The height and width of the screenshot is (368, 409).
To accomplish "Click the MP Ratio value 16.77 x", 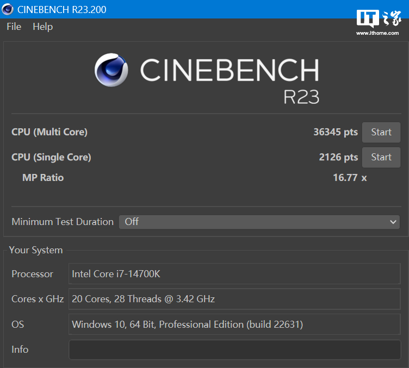I will (350, 178).
